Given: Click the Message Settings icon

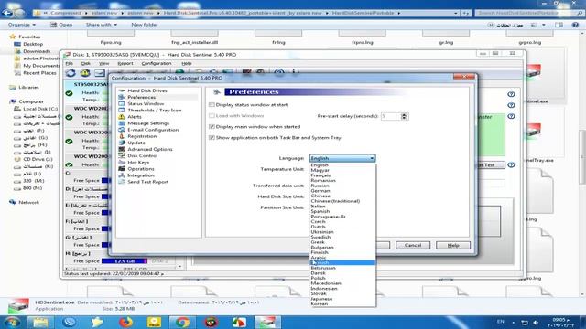Looking at the screenshot, I should click(x=122, y=123).
